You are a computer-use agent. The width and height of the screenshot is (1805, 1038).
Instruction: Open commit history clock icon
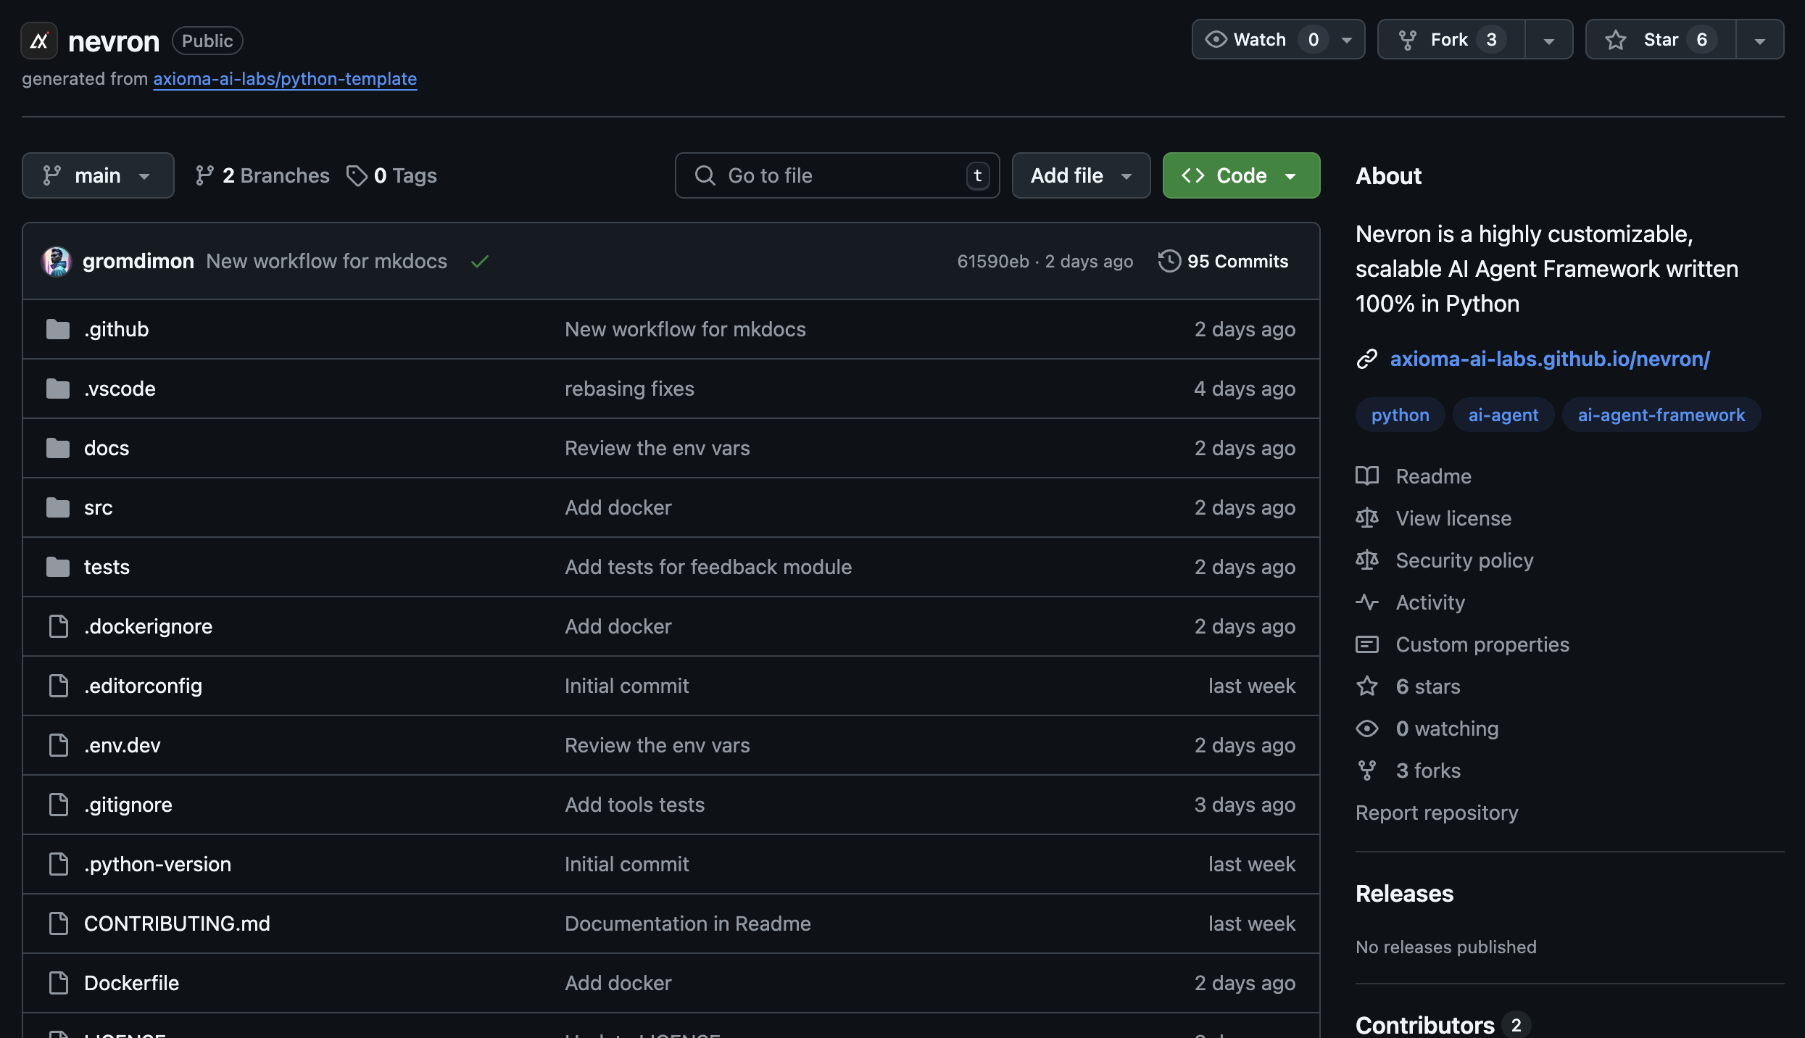[1169, 261]
